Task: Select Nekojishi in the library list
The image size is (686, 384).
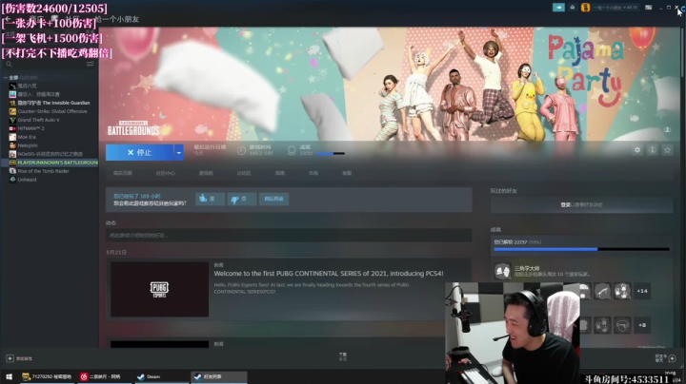Action: pos(28,145)
